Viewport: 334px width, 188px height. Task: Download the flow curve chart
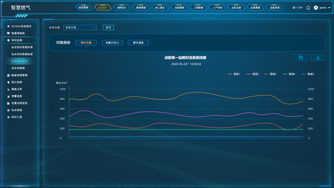tap(318, 58)
